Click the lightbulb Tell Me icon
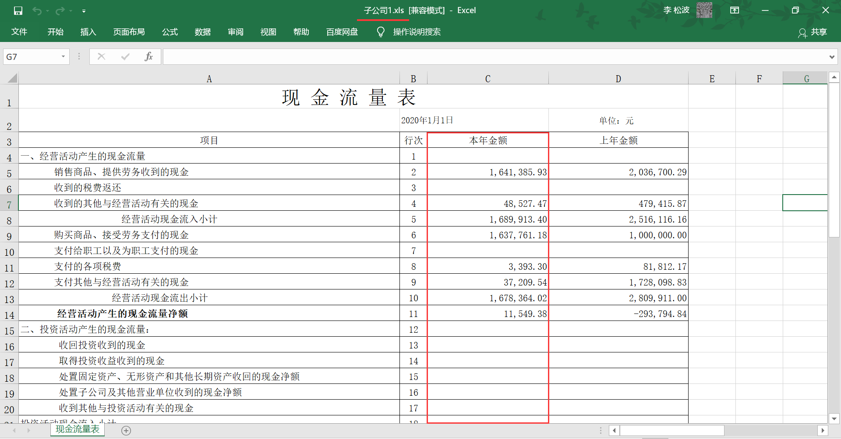 381,32
